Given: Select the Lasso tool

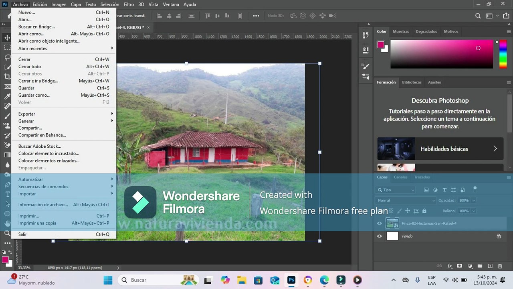Looking at the screenshot, I should point(7,57).
